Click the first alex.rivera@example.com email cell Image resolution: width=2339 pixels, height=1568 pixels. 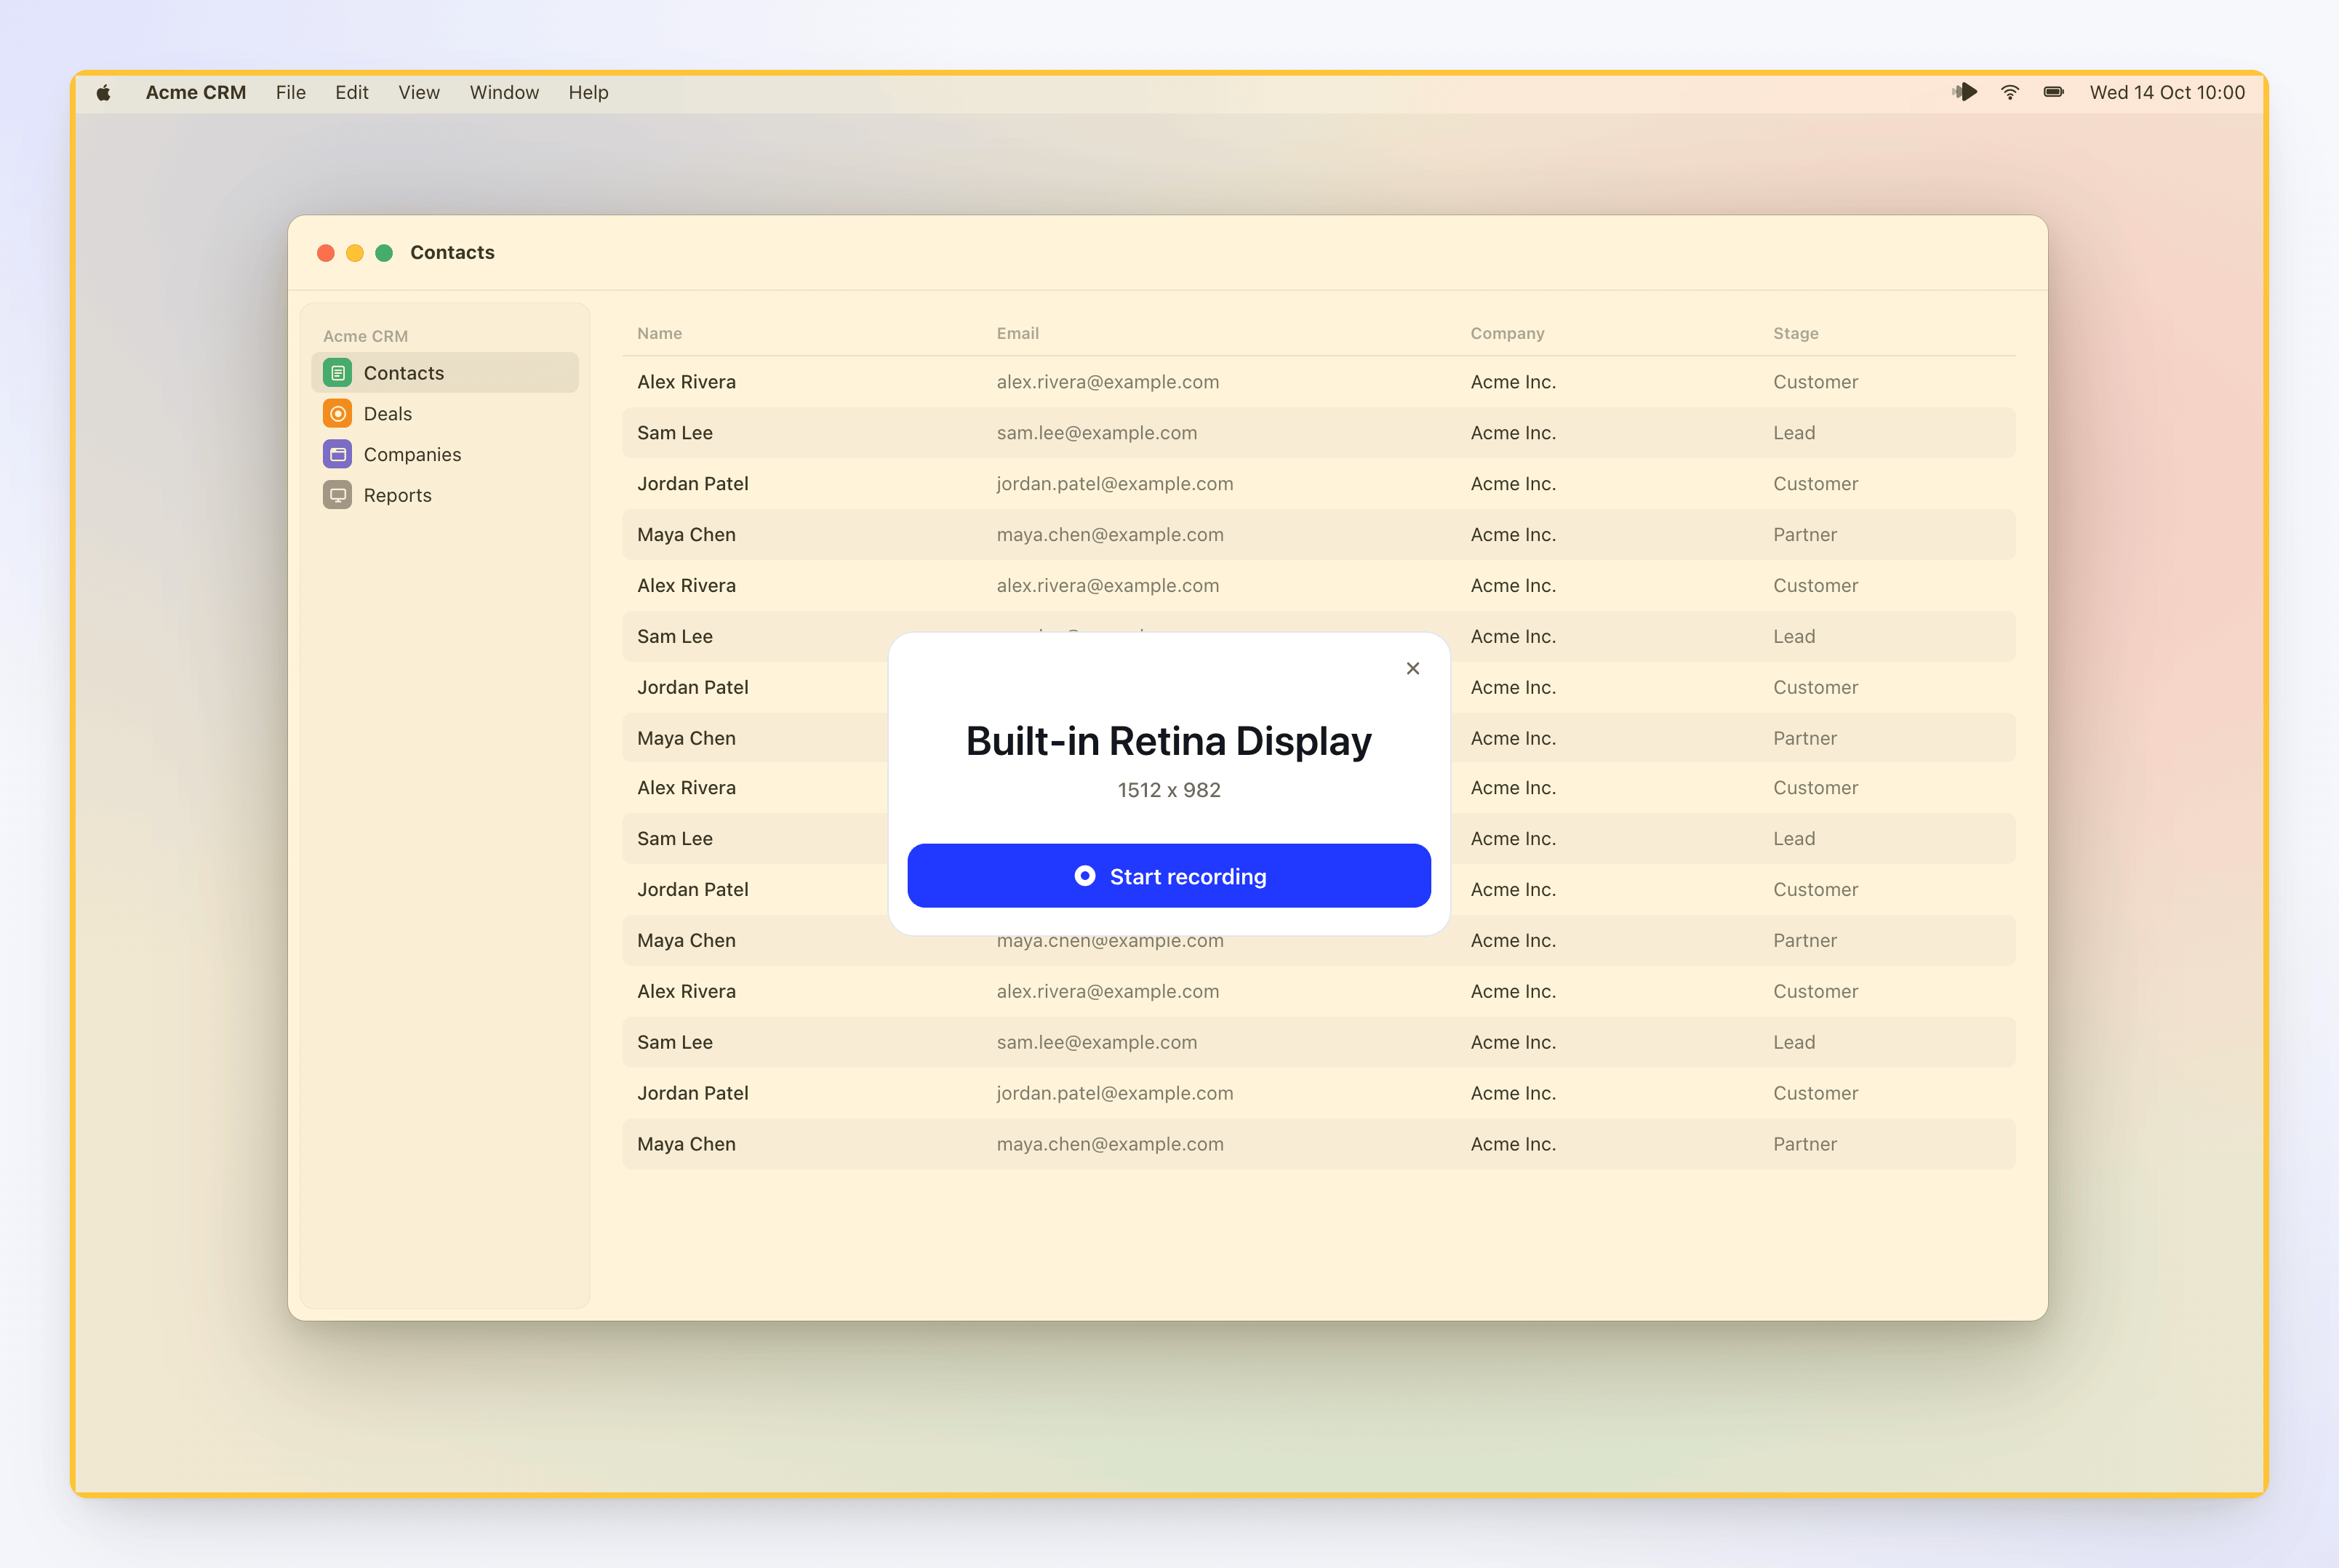1107,382
